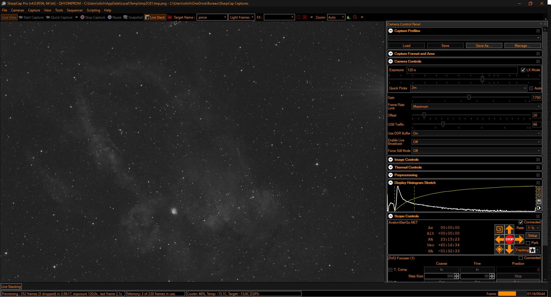Click the red NC icon beside Target Name

tap(170, 17)
